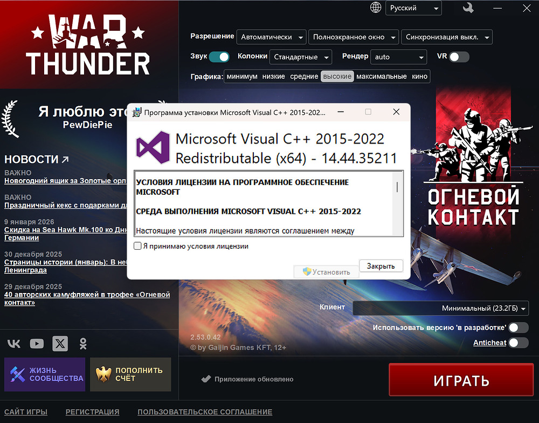539x423 pixels.
Task: Open the Odnoklassniki social icon
Action: (83, 344)
